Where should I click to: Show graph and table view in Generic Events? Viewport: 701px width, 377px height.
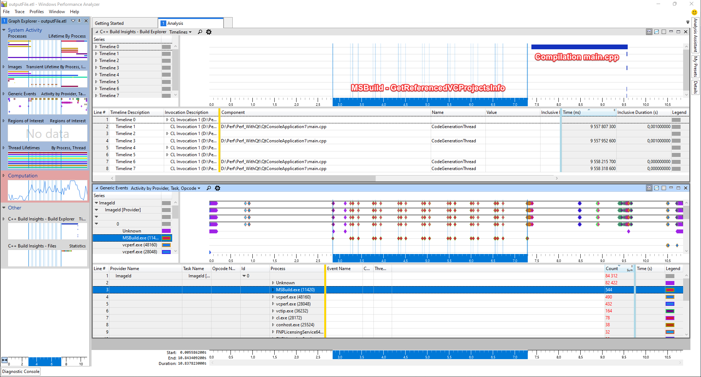[x=649, y=188]
